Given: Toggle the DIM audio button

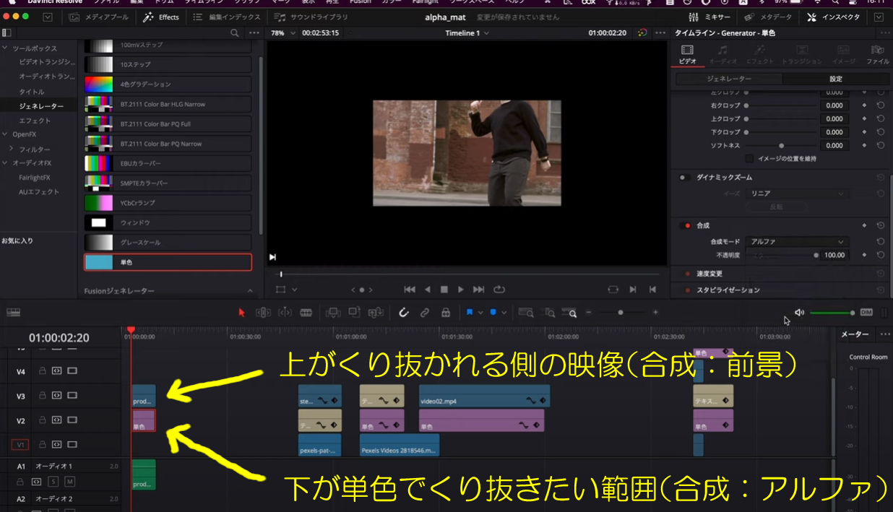Looking at the screenshot, I should [866, 312].
